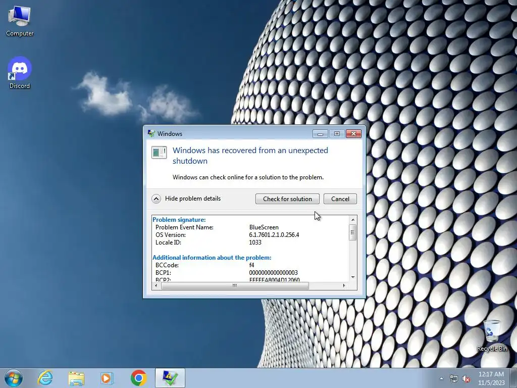This screenshot has width=517, height=388.
Task: Select the Discord desktop shortcut
Action: tap(20, 73)
